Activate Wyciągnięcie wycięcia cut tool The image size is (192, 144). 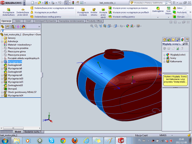[x=83, y=12]
